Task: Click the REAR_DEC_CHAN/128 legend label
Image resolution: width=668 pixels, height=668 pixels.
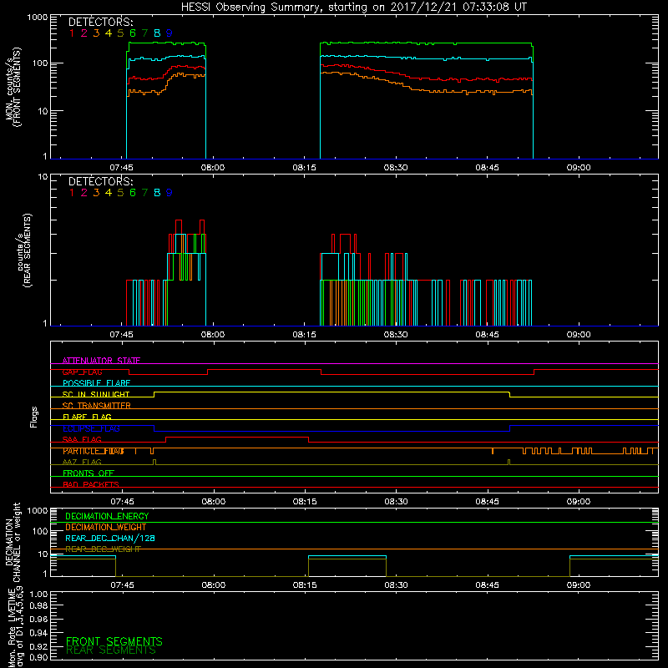Action: coord(110,539)
